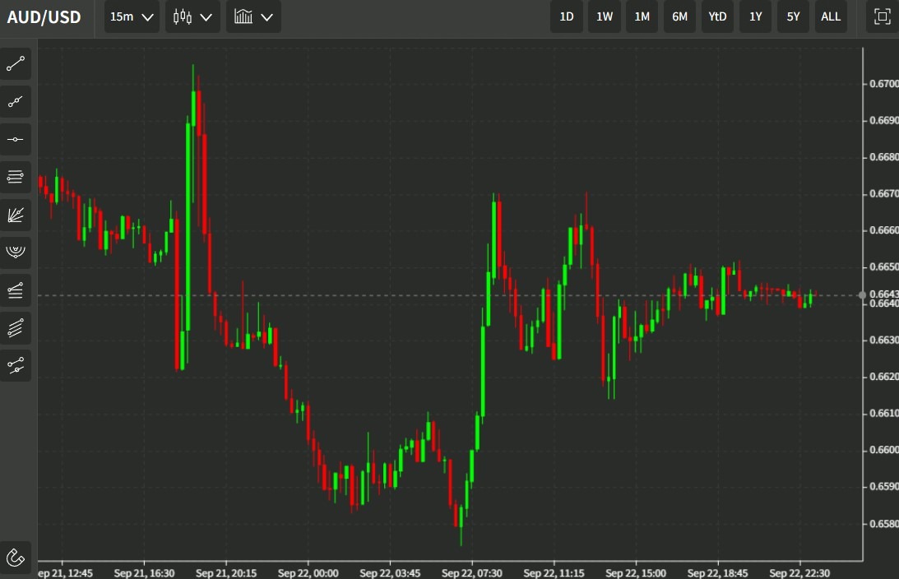
Task: Open the candlestick chart type dropdown
Action: click(192, 16)
